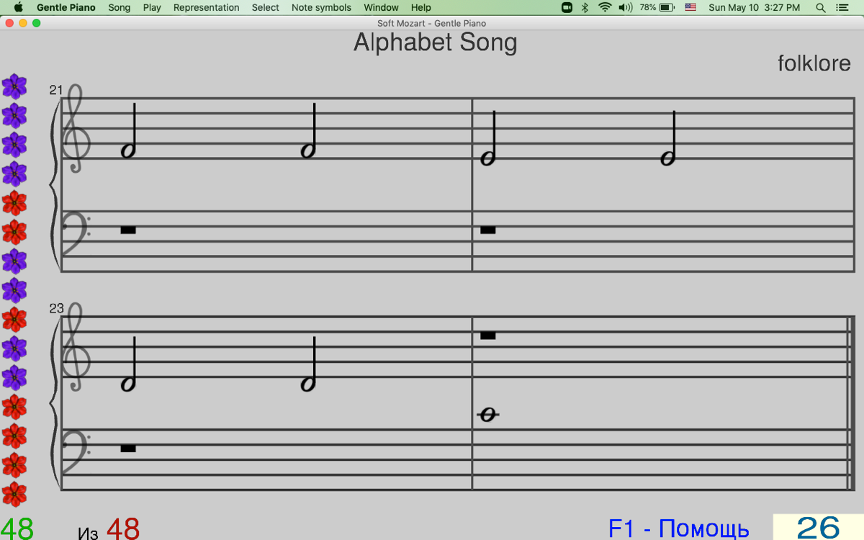This screenshot has width=864, height=540.
Task: Click the whole note in last measure
Action: [x=488, y=415]
